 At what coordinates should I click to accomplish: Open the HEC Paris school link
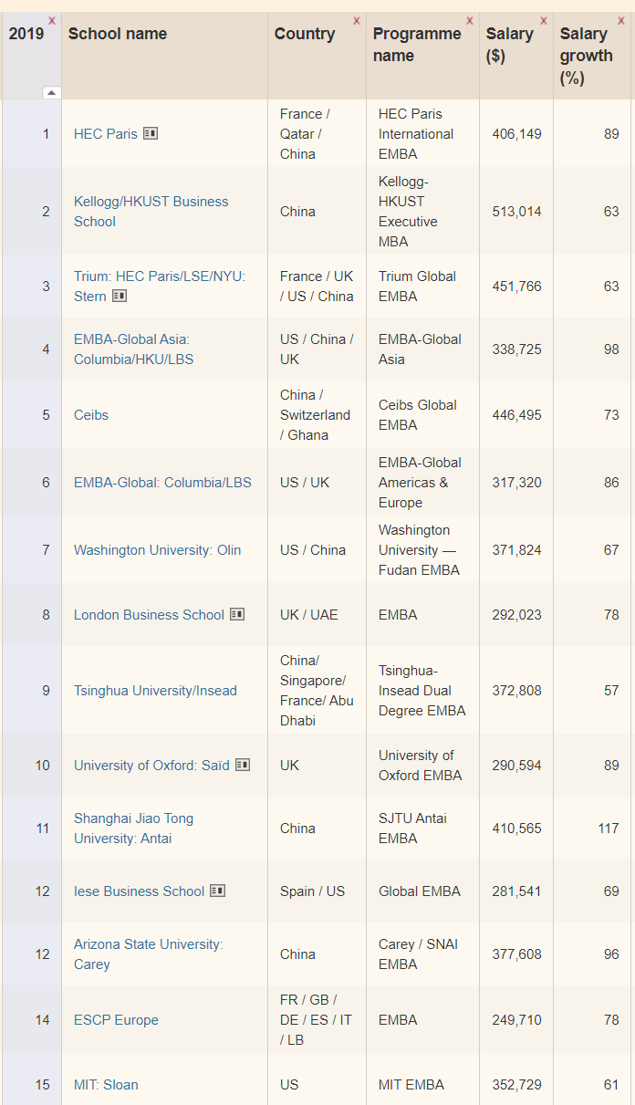[x=106, y=133]
